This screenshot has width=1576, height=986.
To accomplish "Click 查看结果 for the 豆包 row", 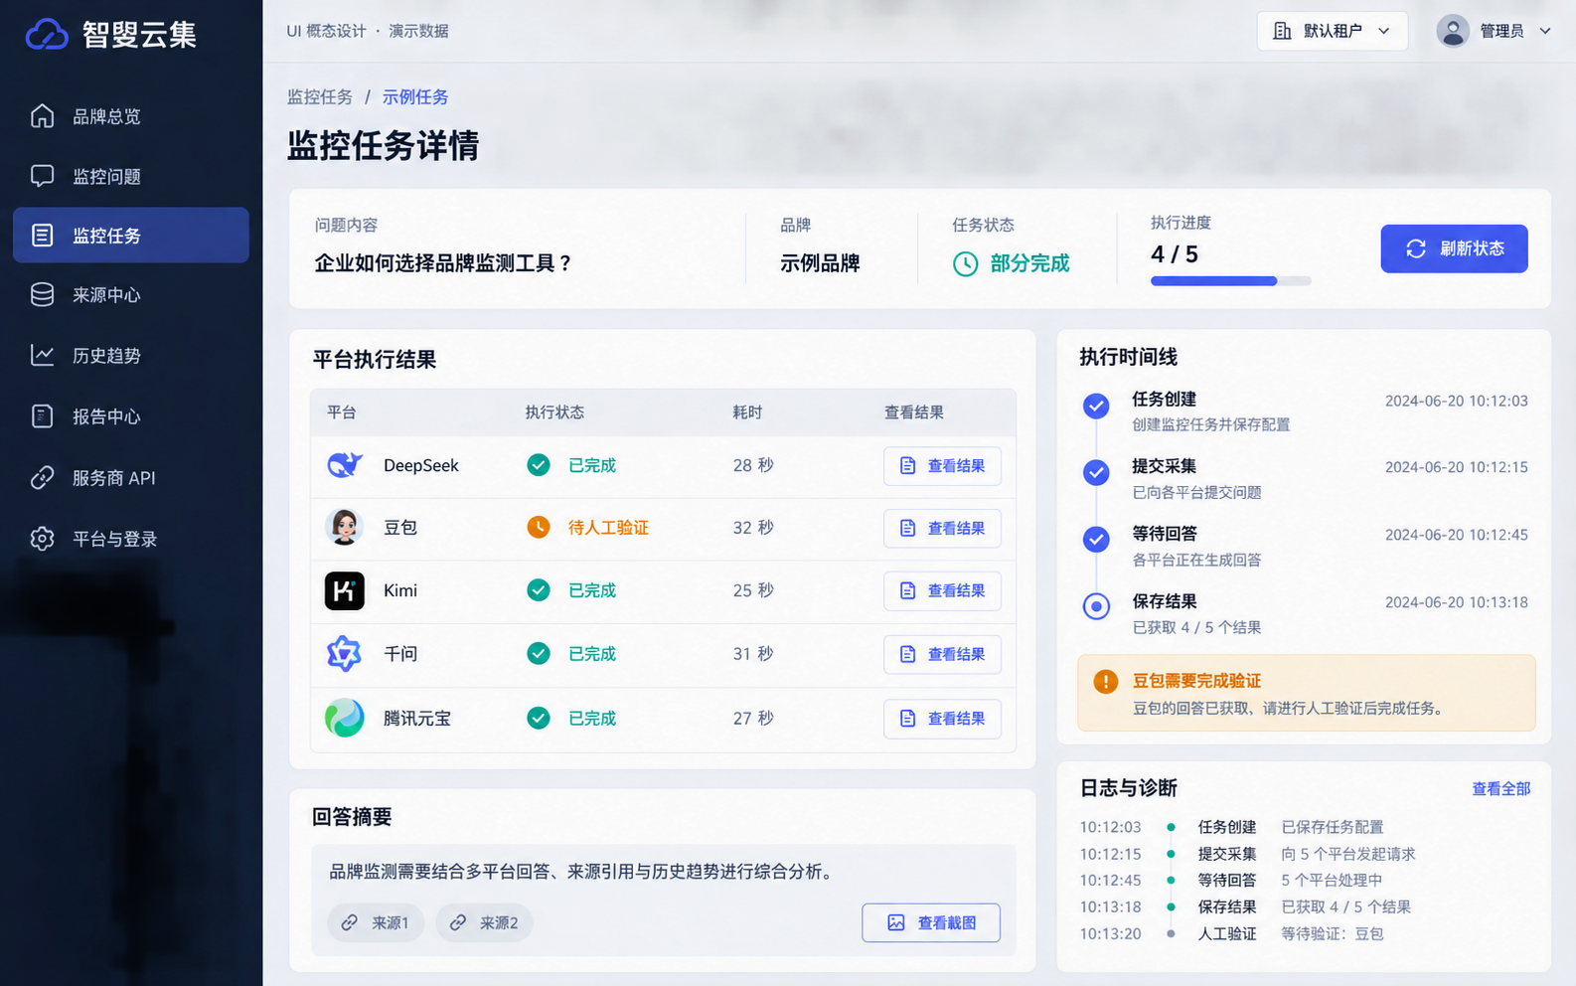I will click(942, 528).
